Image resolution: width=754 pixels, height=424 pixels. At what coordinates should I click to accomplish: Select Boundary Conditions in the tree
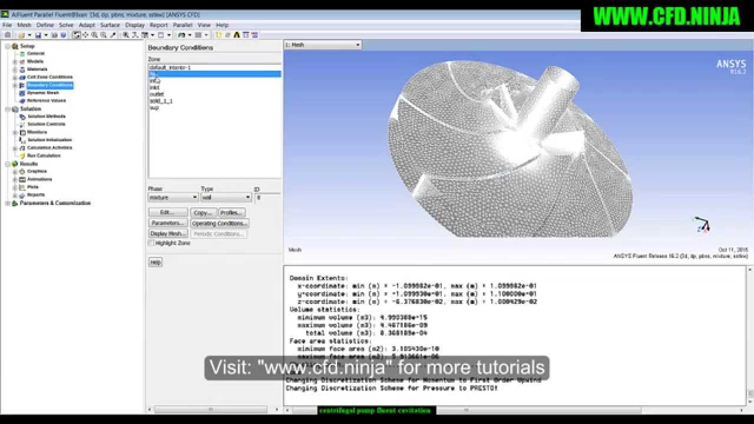[49, 85]
